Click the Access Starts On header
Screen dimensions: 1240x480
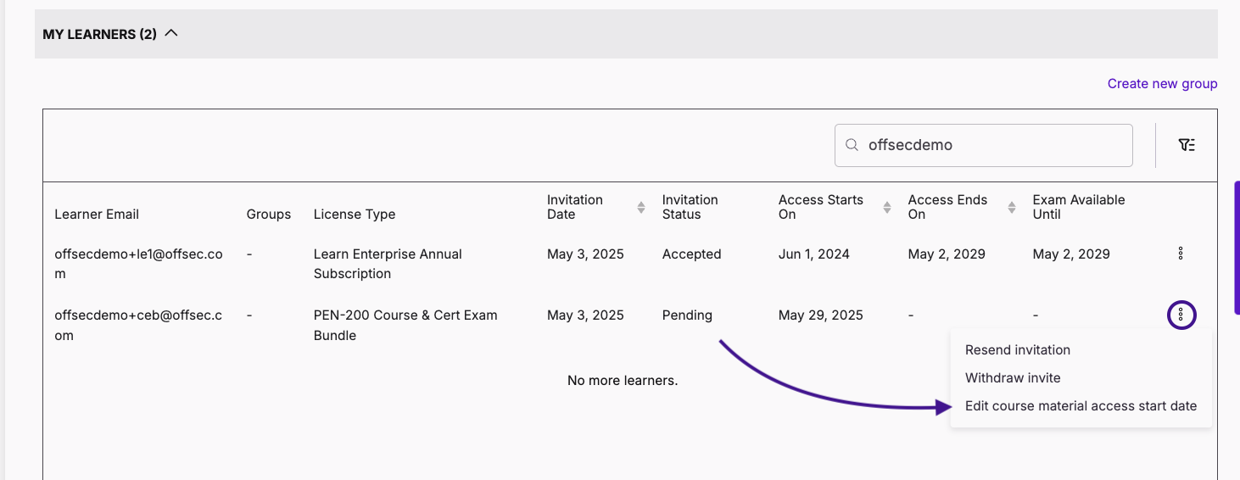coord(820,207)
